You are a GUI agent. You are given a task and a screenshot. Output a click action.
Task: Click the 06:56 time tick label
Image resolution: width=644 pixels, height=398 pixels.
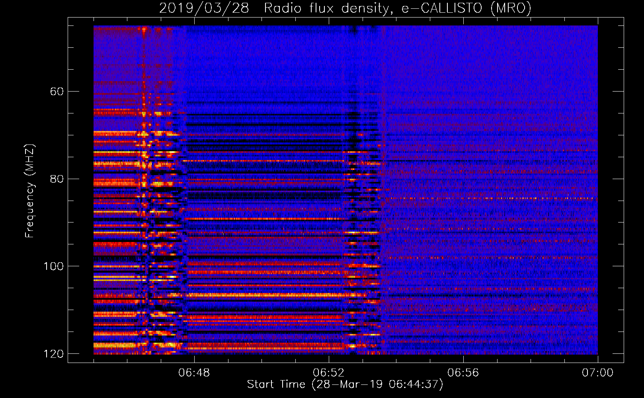[x=463, y=373]
